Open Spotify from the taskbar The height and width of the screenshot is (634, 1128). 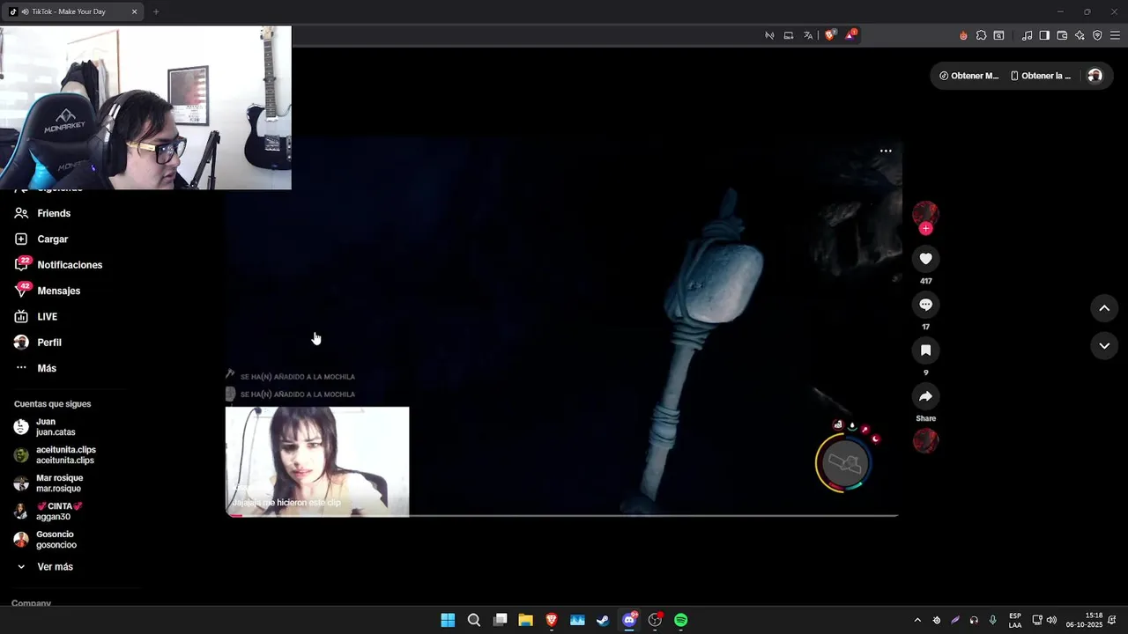click(681, 620)
